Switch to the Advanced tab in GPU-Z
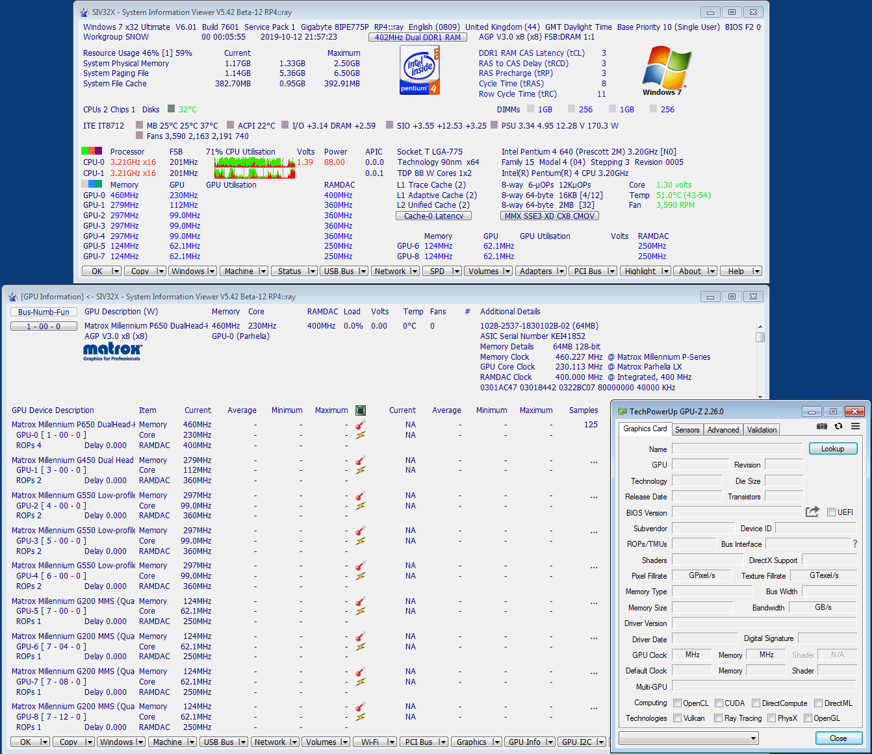Viewport: 872px width, 754px height. [x=723, y=430]
